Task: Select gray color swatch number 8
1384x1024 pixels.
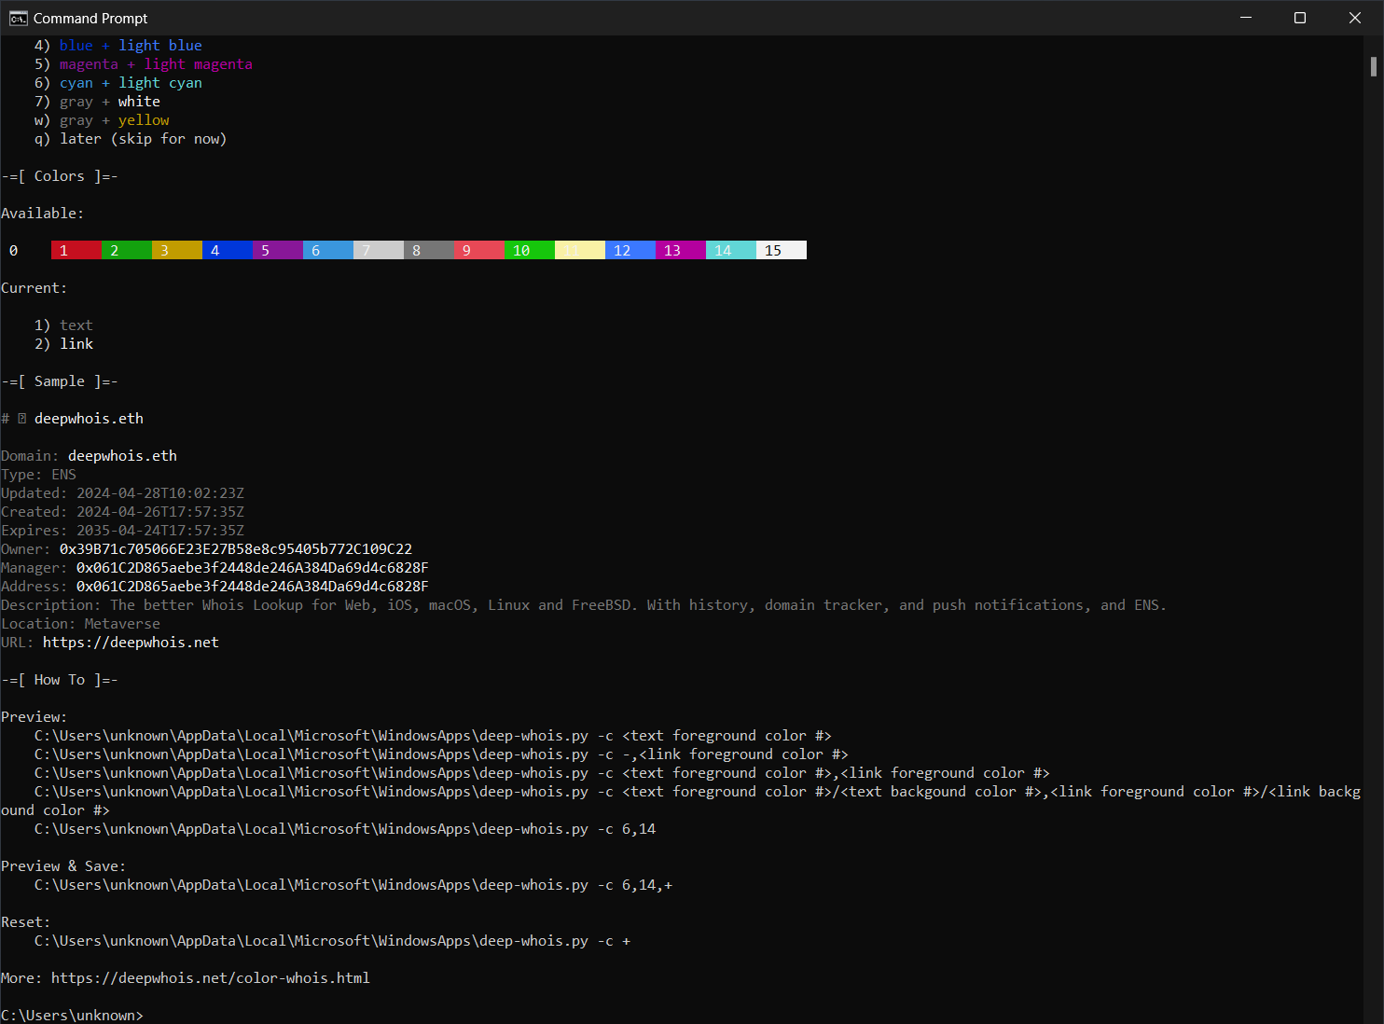Action: coord(428,250)
